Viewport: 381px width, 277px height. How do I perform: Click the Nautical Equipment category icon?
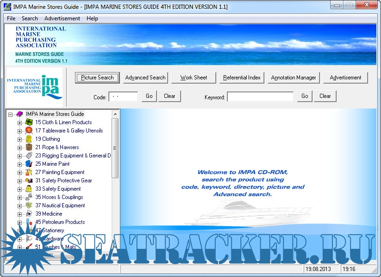[29, 205]
